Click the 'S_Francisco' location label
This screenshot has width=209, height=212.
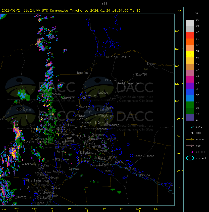tap(90, 95)
